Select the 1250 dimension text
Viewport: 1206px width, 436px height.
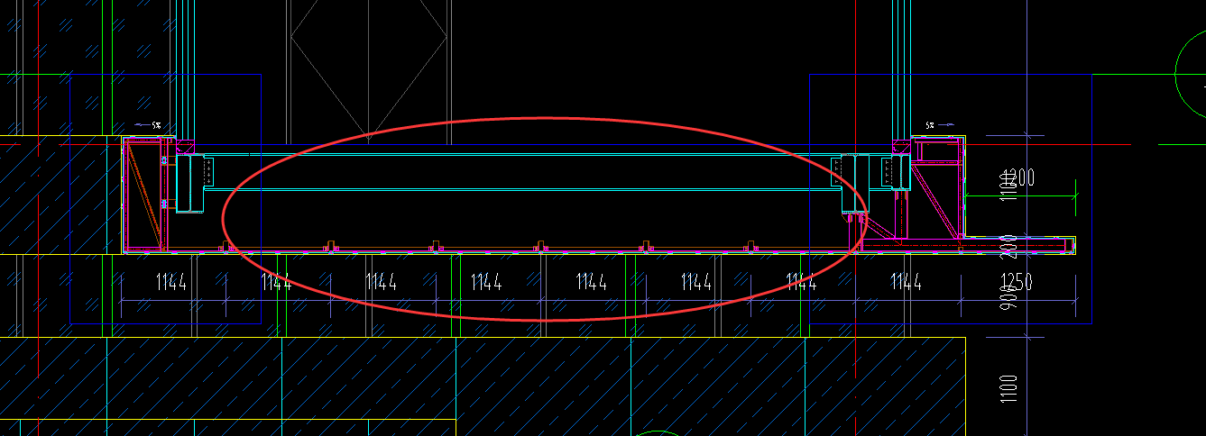[x=1017, y=283]
